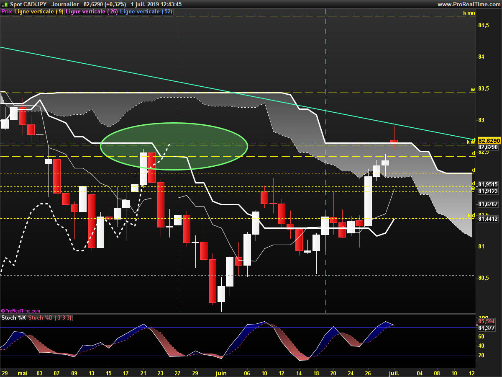Click the 84,5 price axis label
The height and width of the screenshot is (377, 502).
pos(483,26)
